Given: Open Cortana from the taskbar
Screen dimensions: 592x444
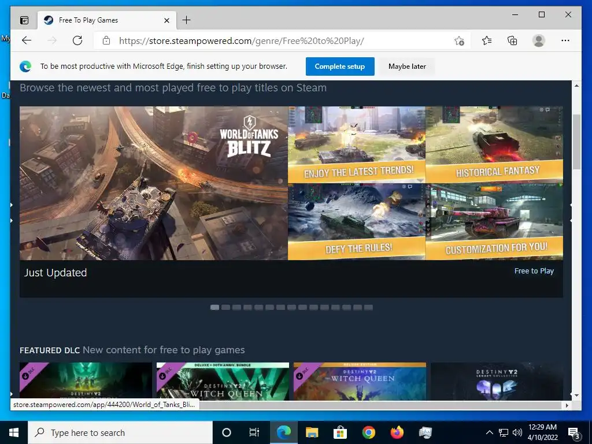Looking at the screenshot, I should coord(227,432).
